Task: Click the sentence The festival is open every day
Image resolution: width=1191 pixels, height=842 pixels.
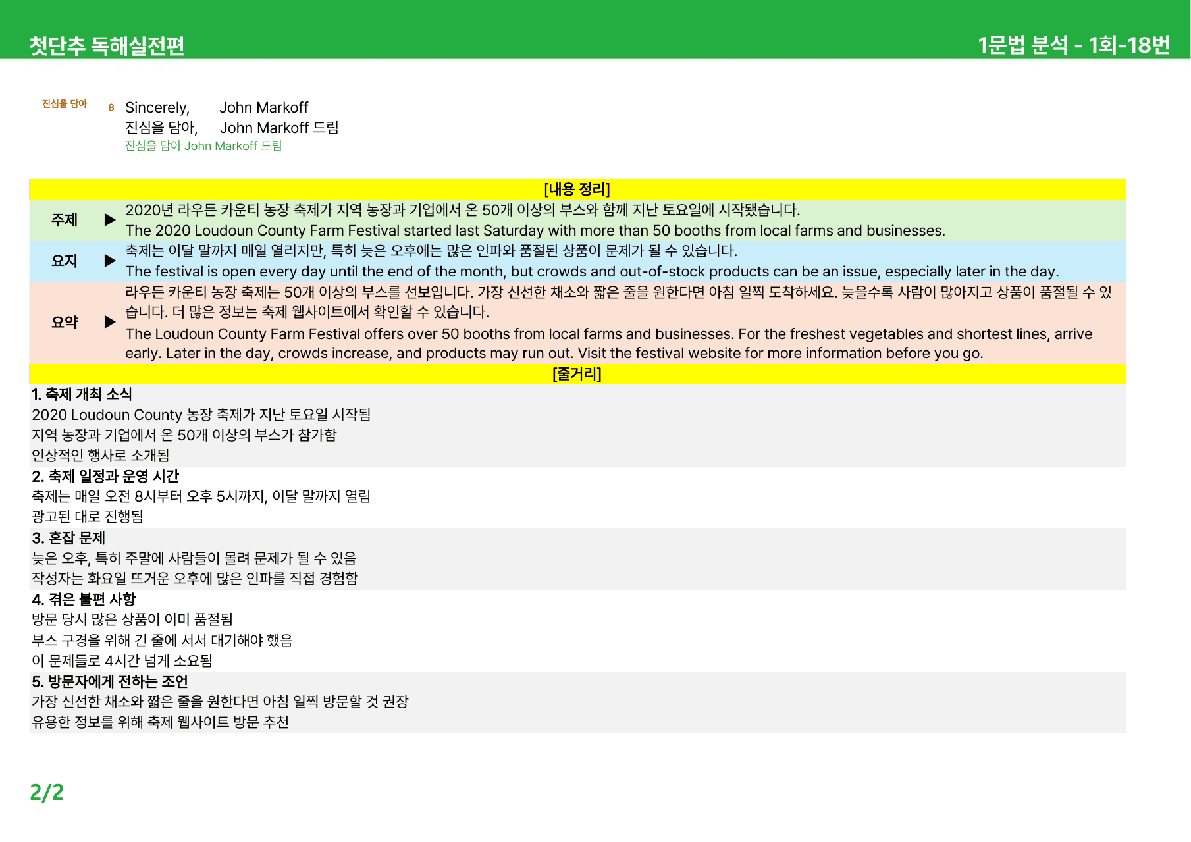Action: tap(592, 271)
